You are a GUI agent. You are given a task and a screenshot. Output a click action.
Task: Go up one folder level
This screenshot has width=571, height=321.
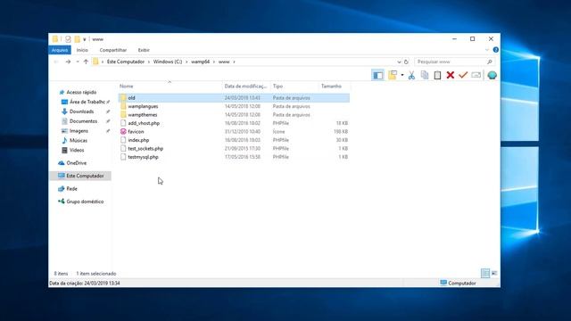point(86,62)
